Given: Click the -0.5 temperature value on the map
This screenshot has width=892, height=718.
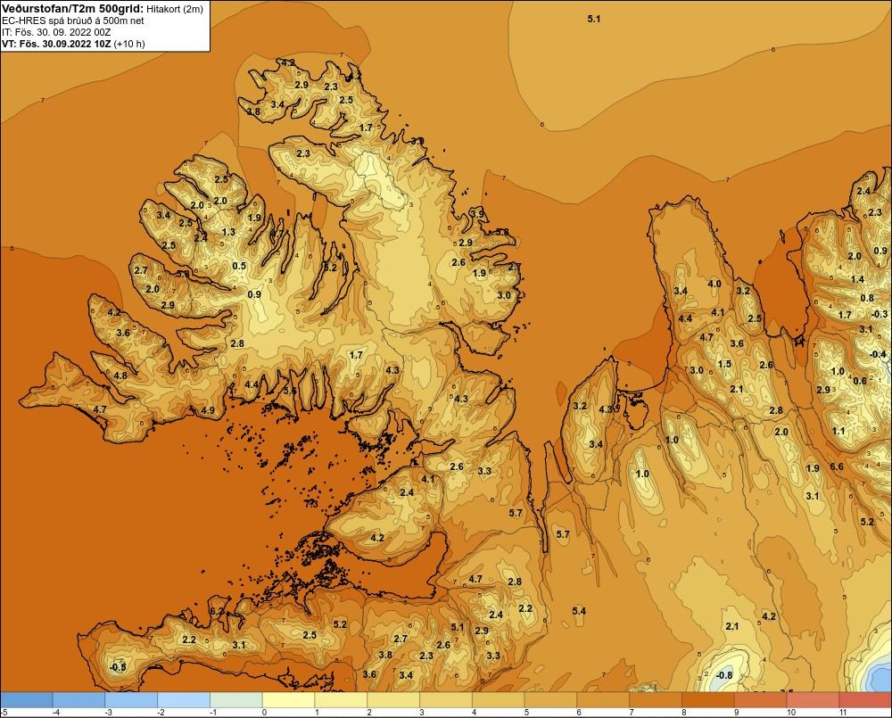Looking at the screenshot, I should click(x=118, y=667).
